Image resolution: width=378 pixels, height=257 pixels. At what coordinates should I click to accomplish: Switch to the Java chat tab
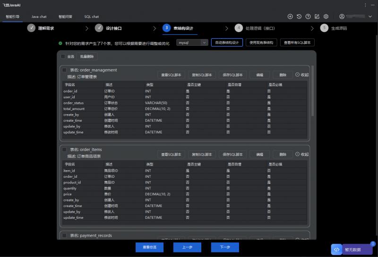[x=39, y=17]
